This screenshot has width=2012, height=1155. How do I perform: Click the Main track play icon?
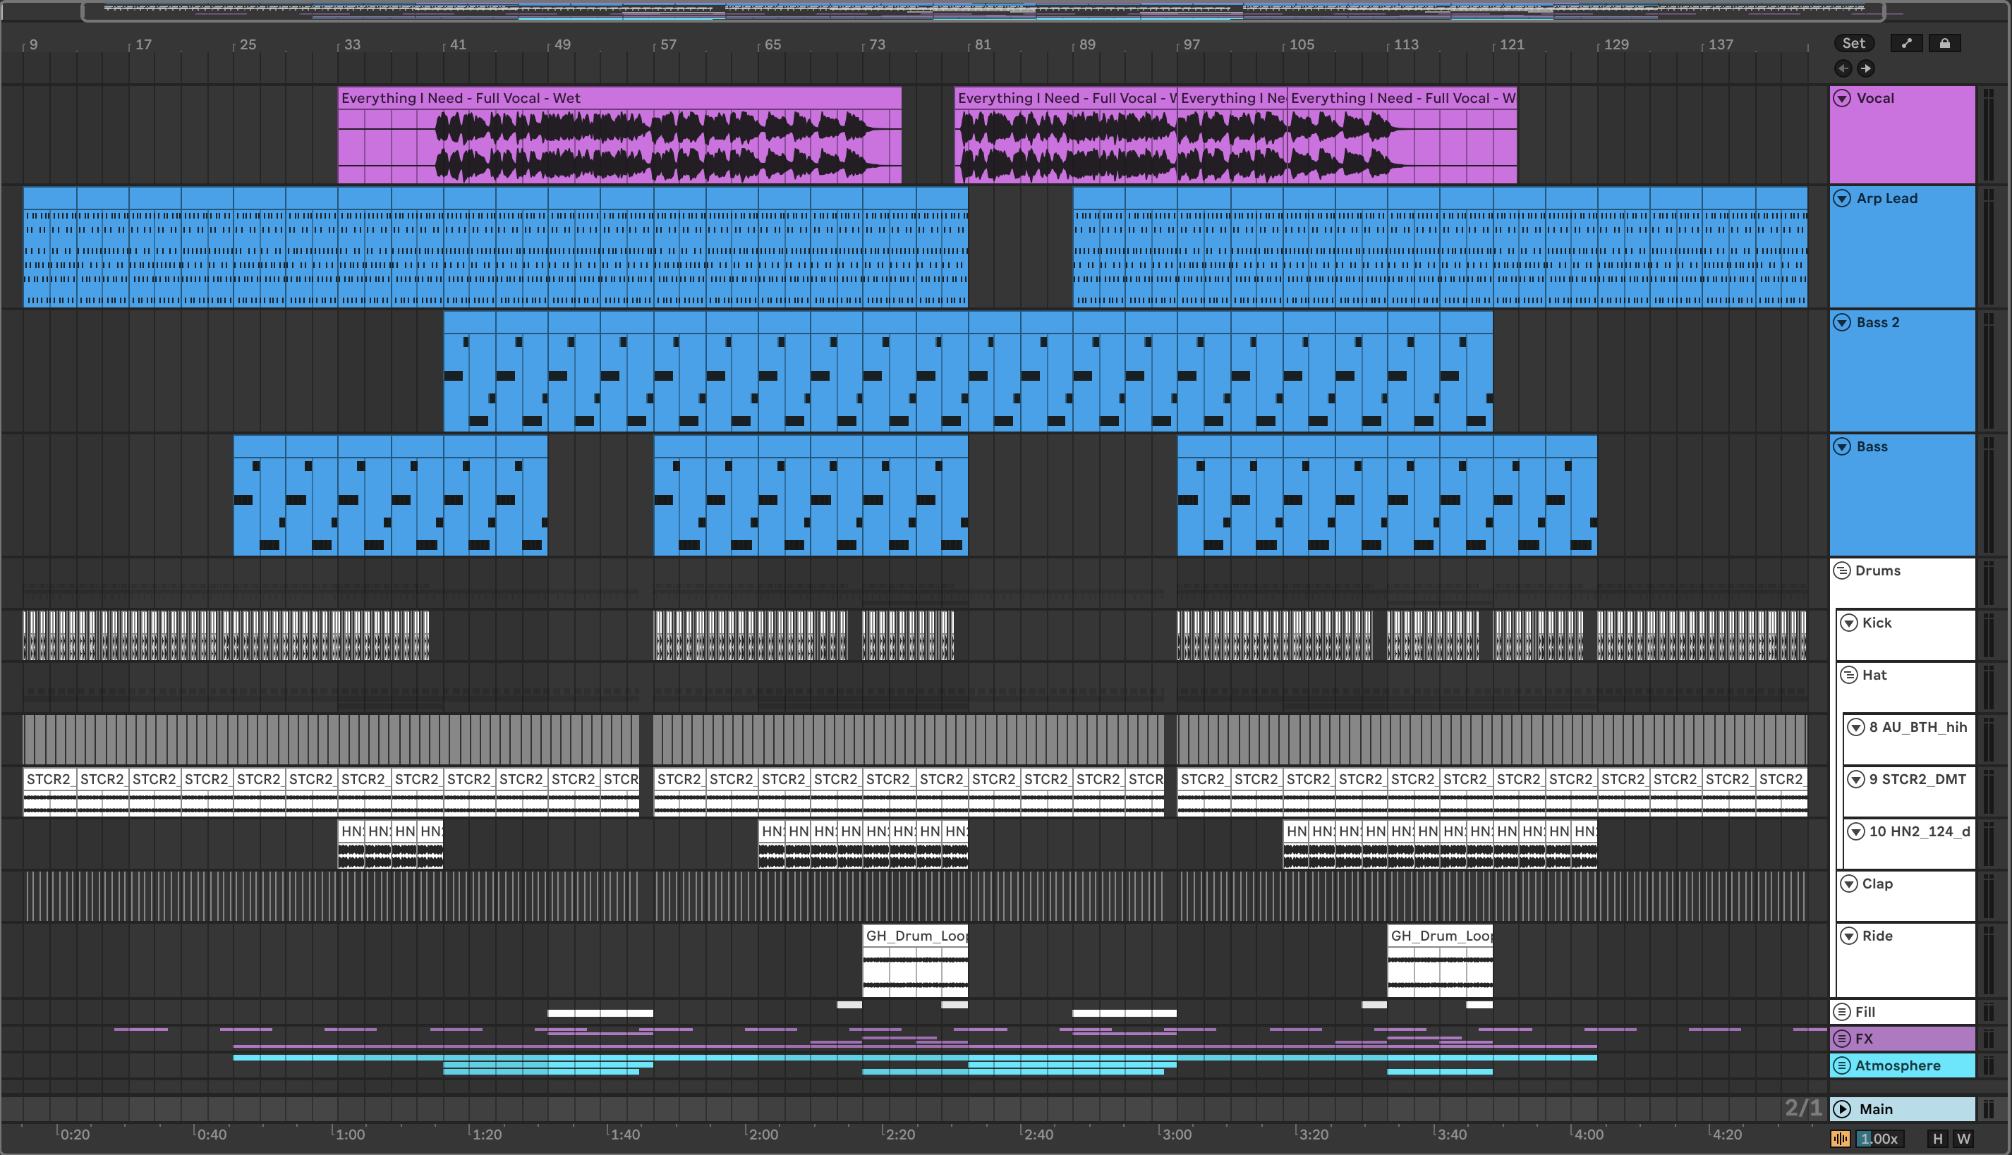(x=1842, y=1109)
